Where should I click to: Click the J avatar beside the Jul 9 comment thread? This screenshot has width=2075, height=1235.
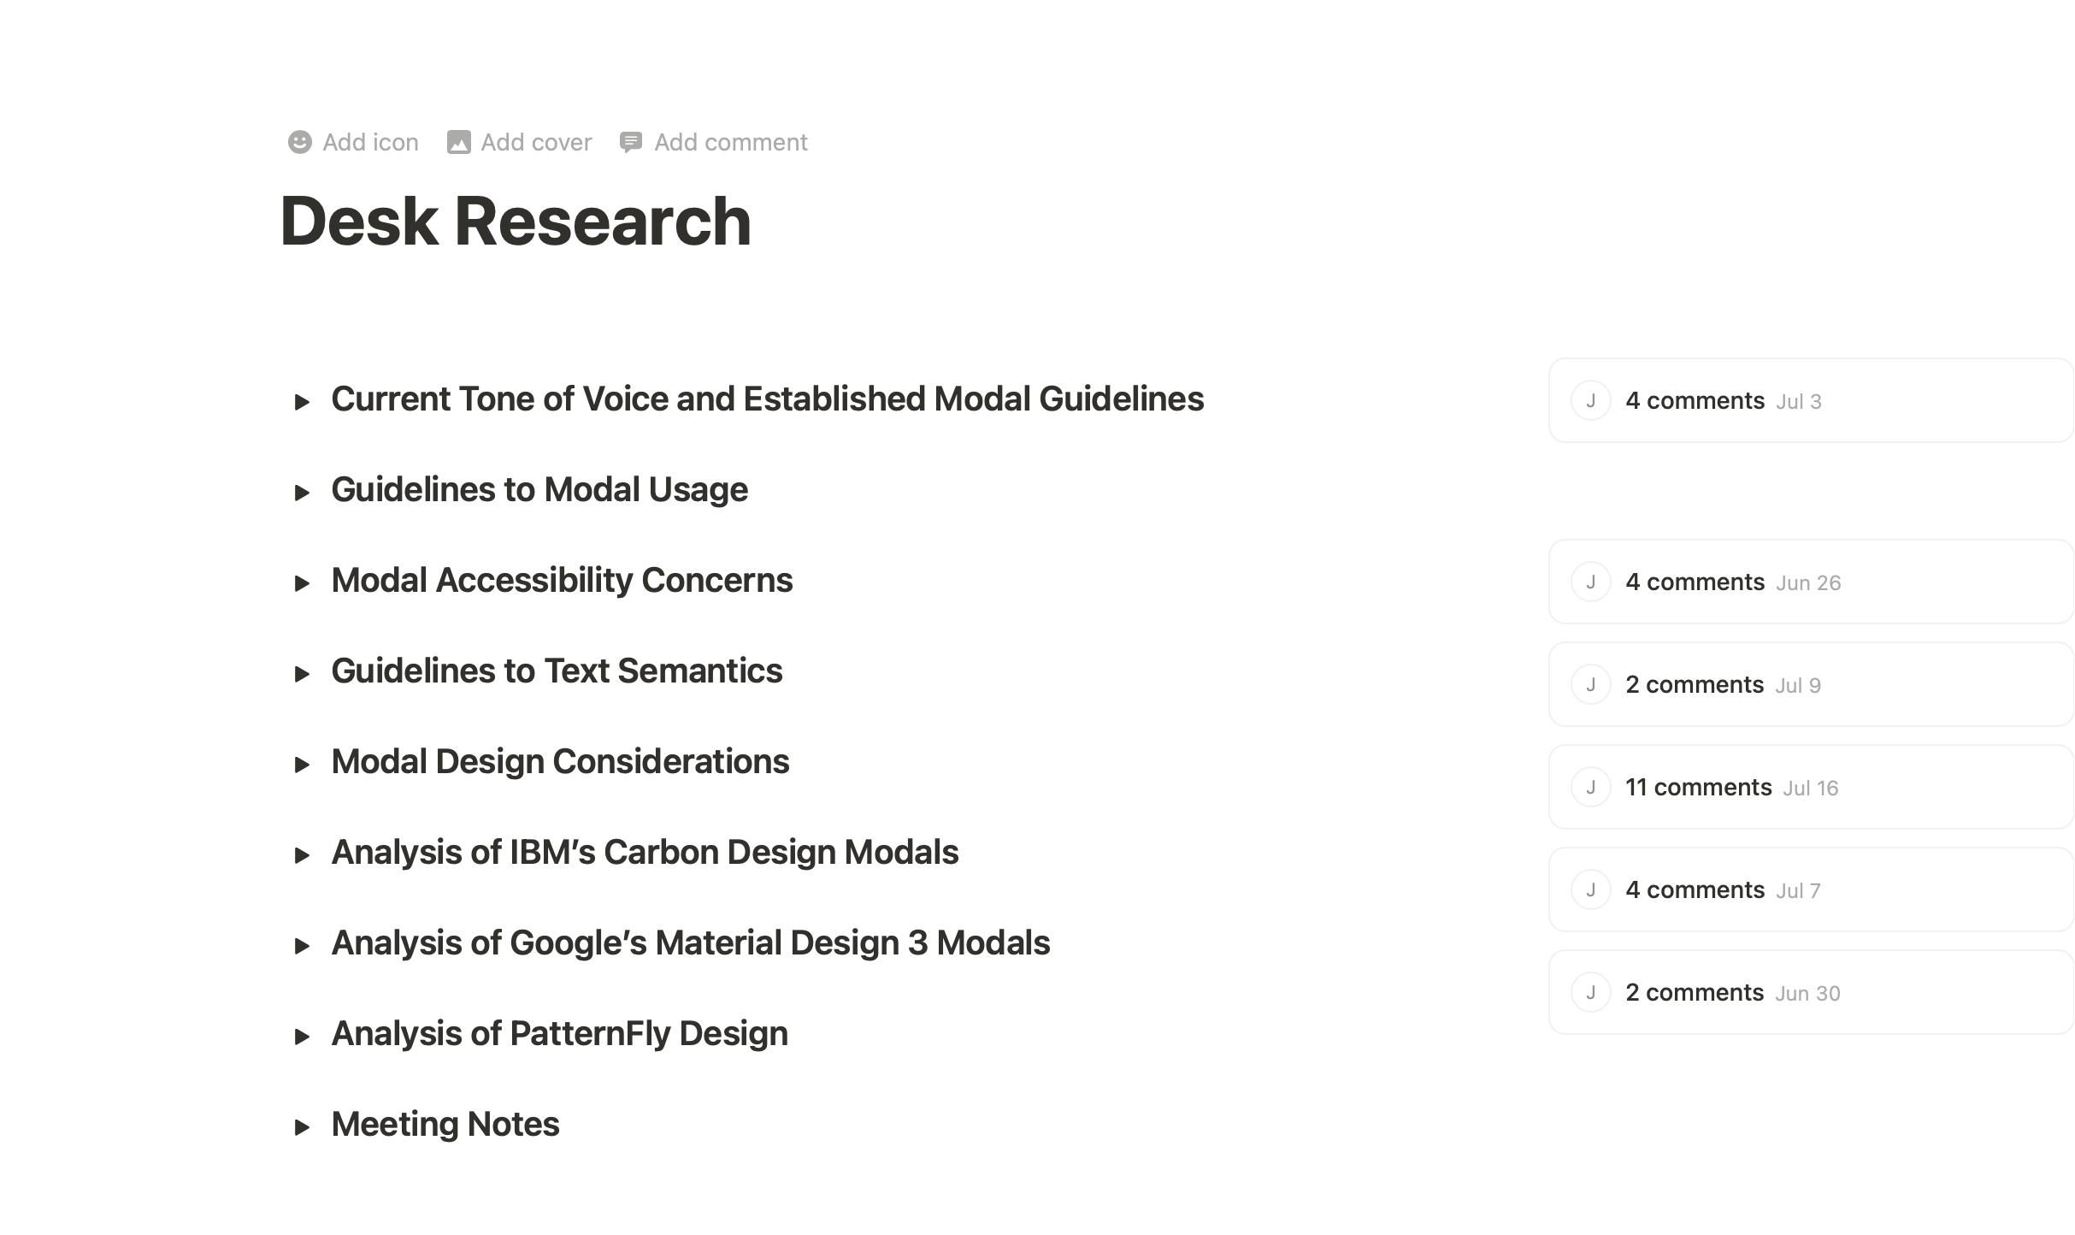(x=1592, y=684)
